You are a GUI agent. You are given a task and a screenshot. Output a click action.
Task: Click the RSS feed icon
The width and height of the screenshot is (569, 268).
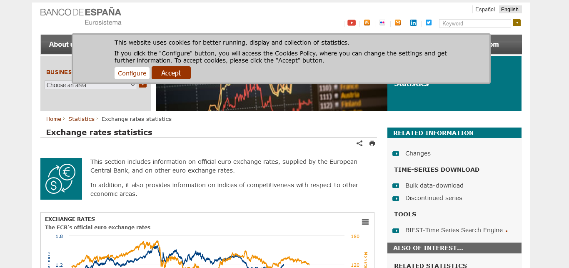pos(367,23)
